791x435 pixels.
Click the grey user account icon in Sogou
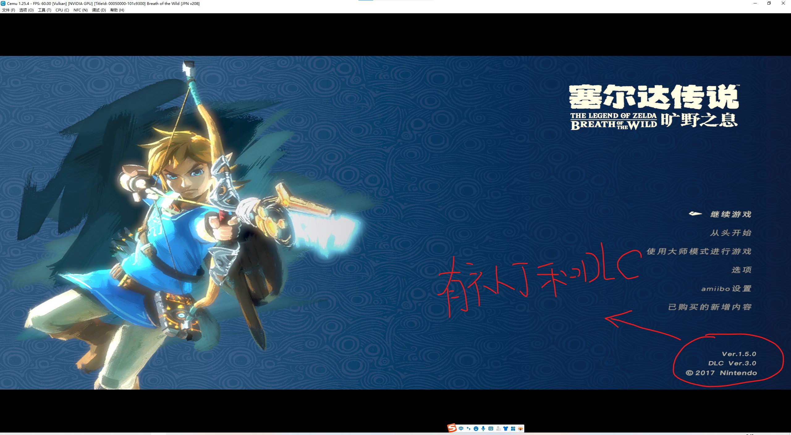coord(498,429)
